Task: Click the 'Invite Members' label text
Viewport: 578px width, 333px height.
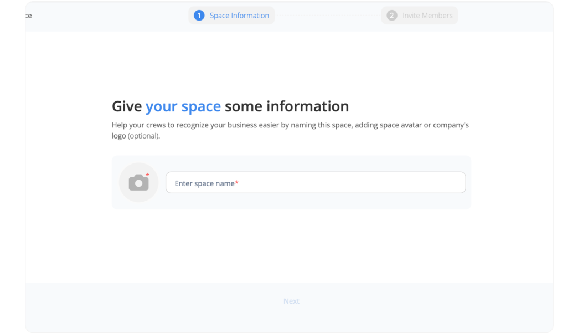Action: click(427, 16)
